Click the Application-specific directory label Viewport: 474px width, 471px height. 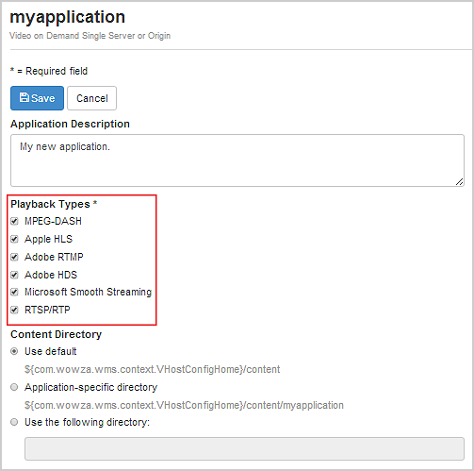(91, 387)
